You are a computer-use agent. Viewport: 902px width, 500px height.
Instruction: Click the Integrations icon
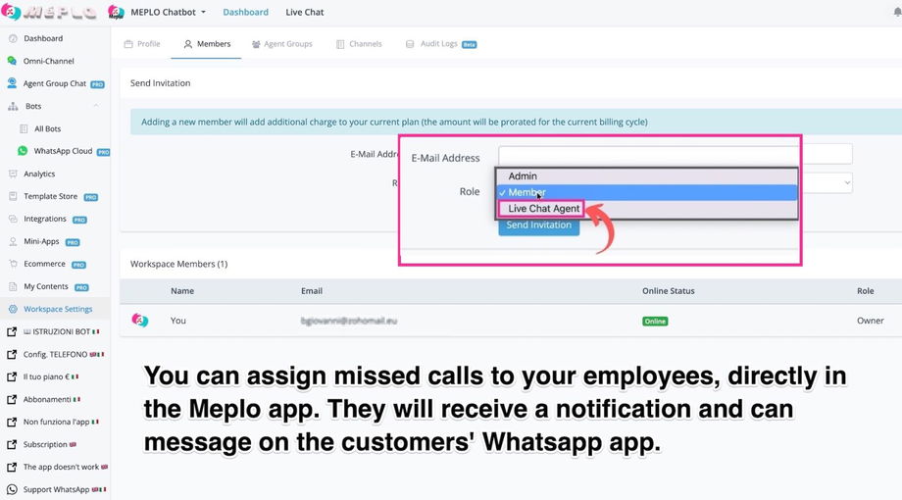(13, 219)
